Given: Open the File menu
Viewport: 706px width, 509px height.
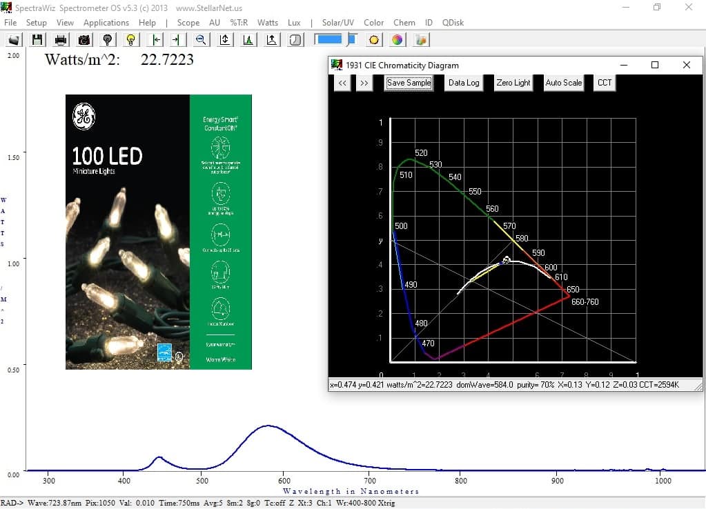Looking at the screenshot, I should coord(10,23).
